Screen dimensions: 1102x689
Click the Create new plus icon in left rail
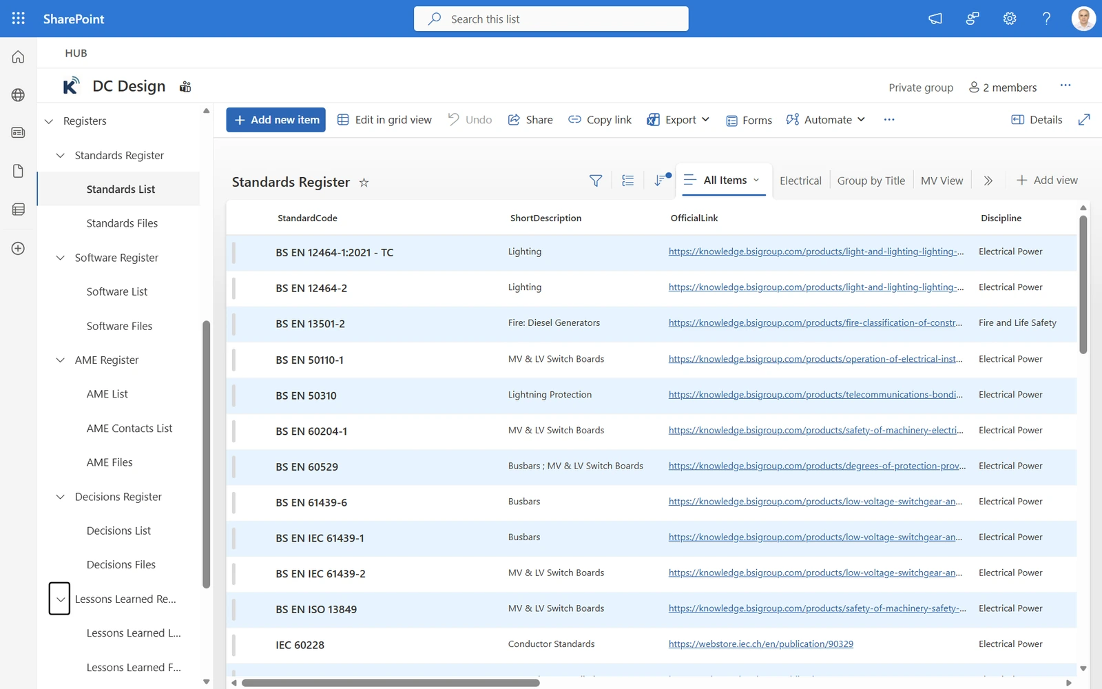pos(17,249)
